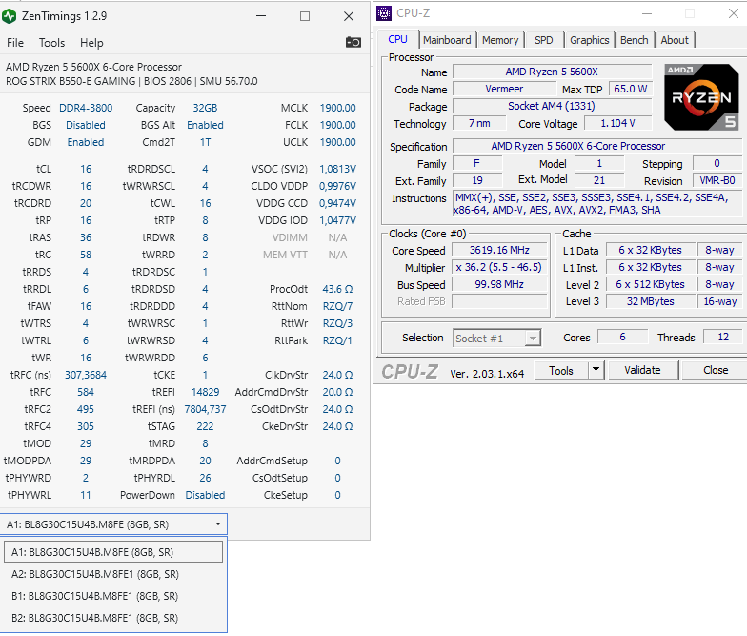Switch to the CPU tab in CPU-Z
Viewport: 747px width, 636px height.
point(398,40)
